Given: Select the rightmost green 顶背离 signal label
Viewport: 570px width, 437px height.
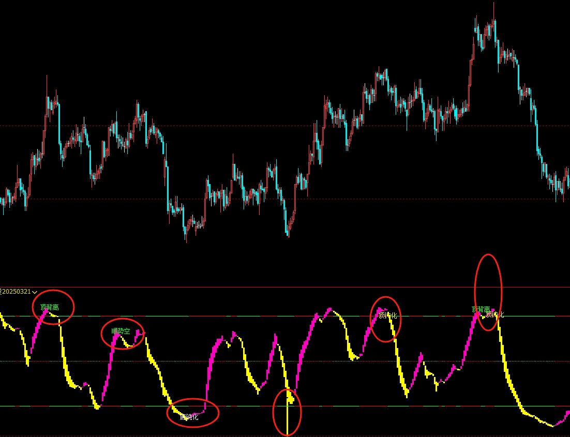Looking at the screenshot, I should pos(481,309).
